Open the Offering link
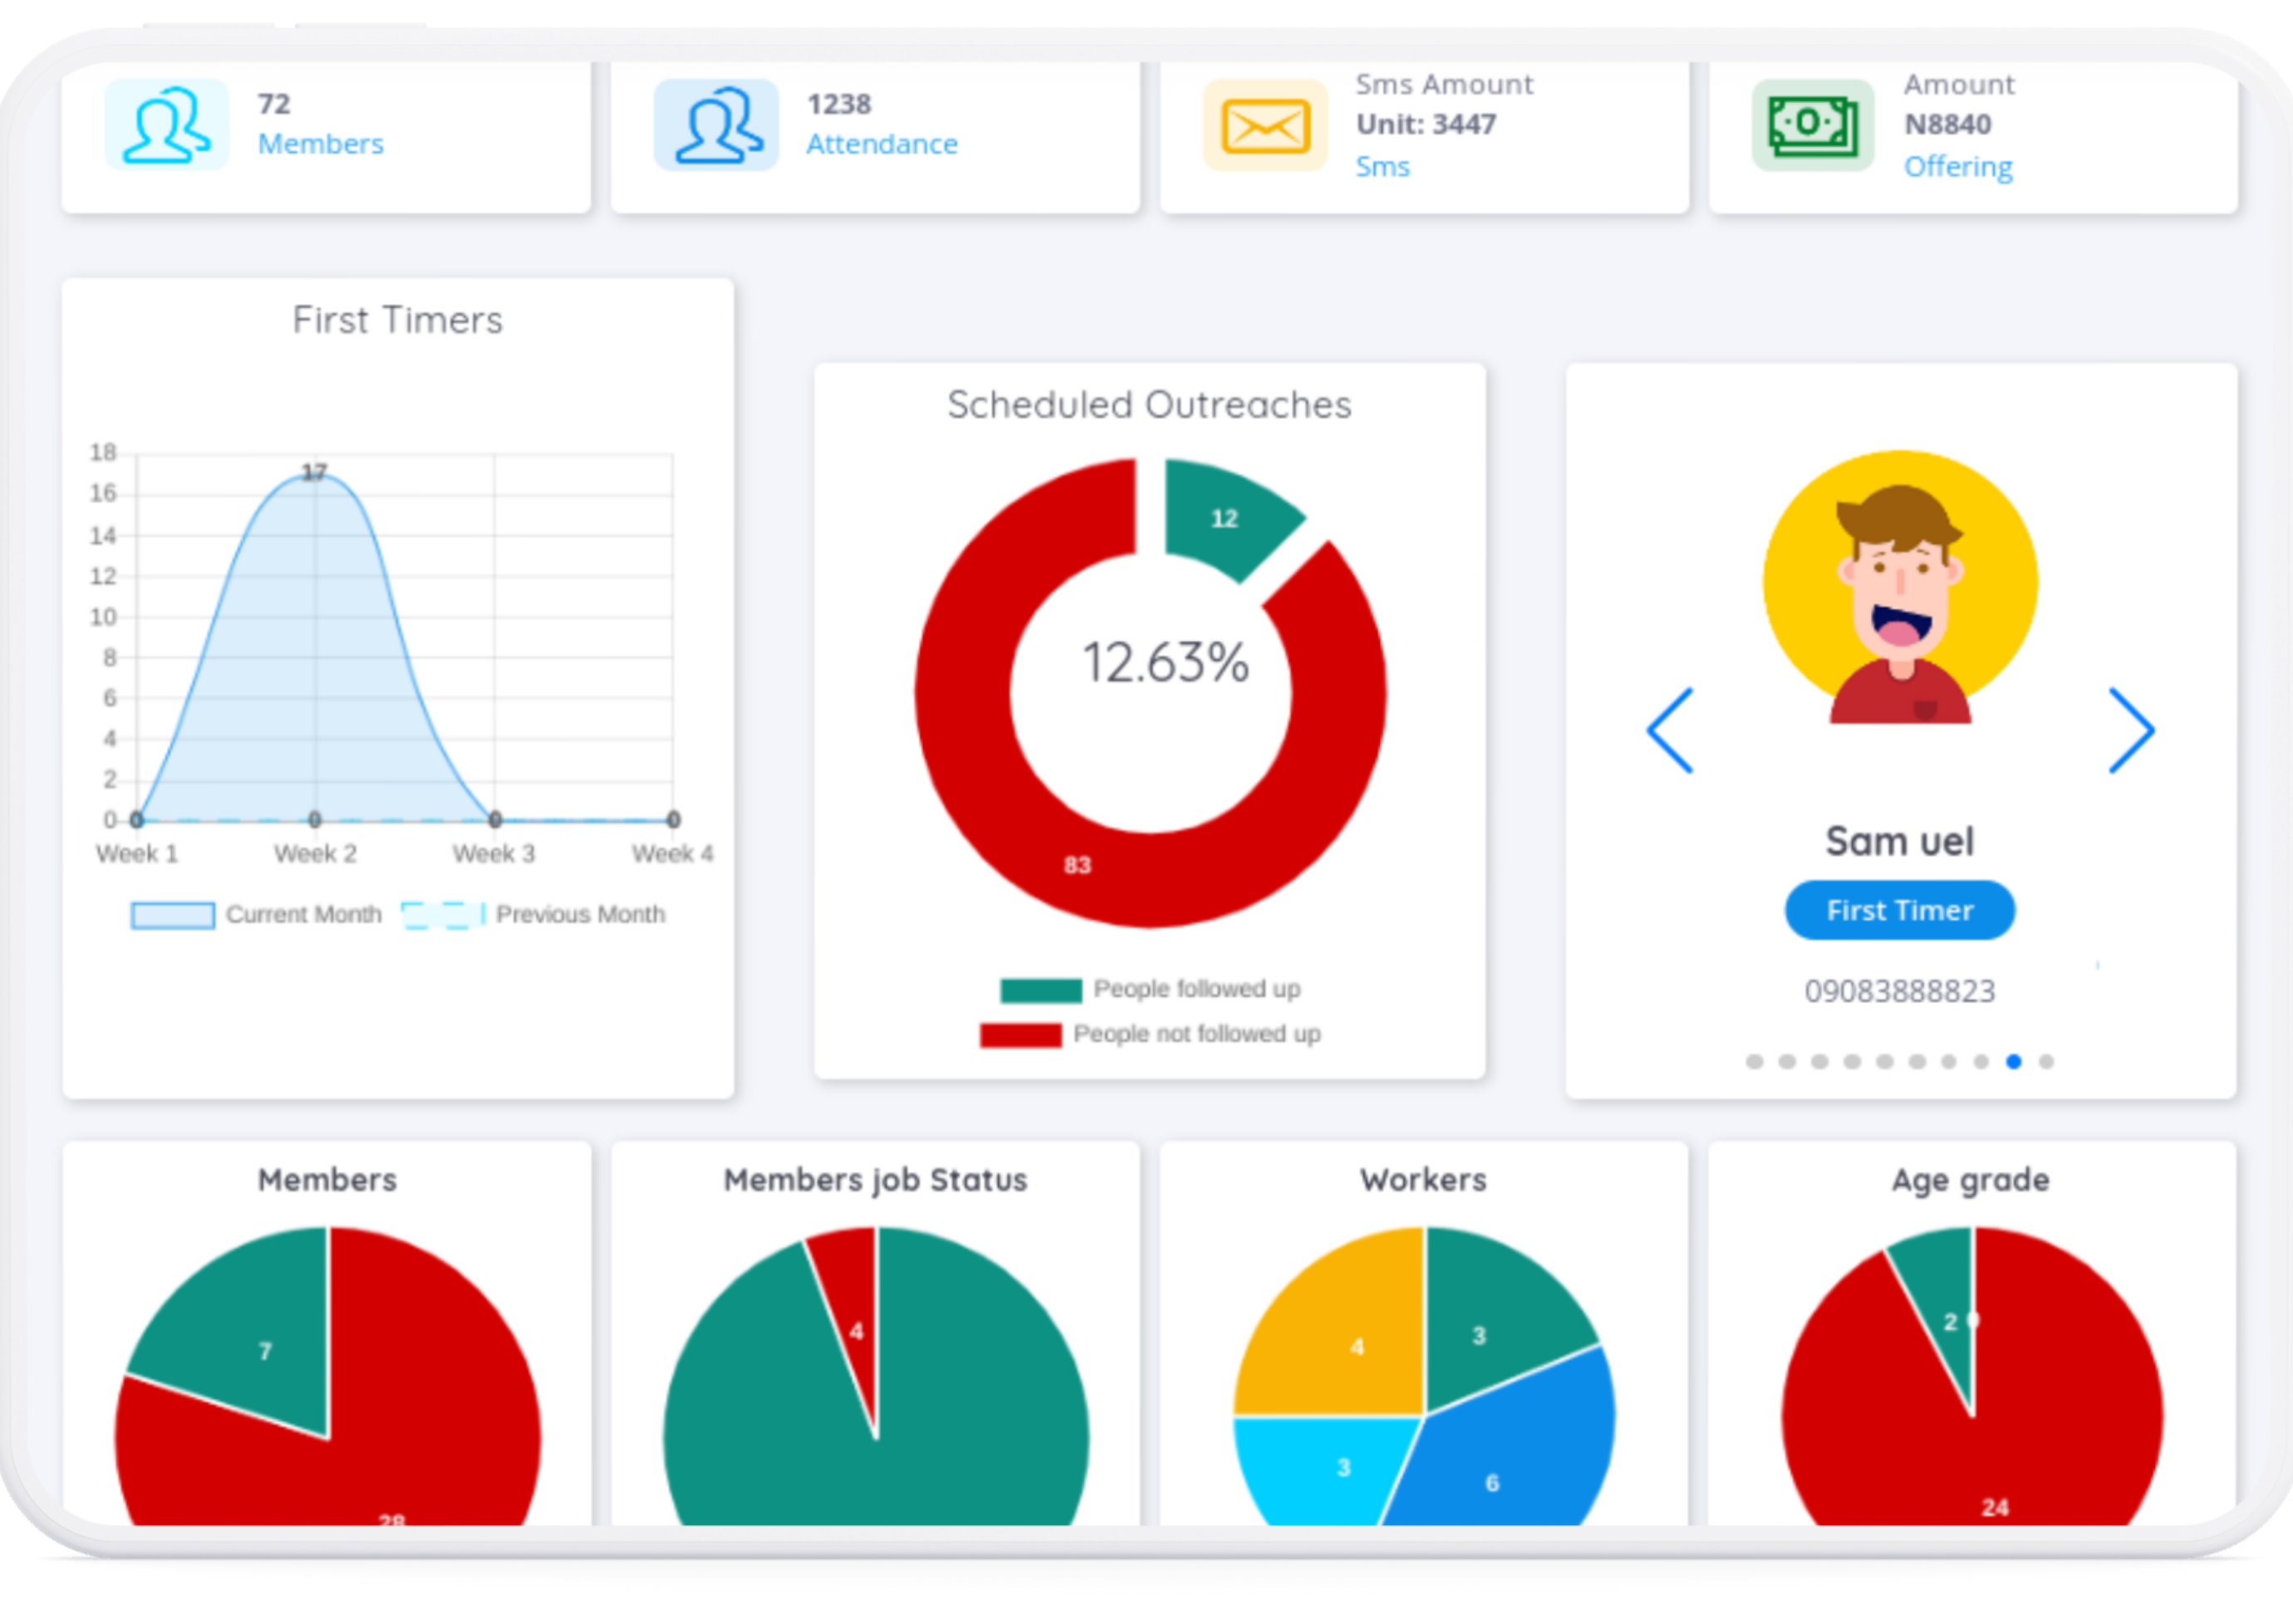The image size is (2293, 1624). click(1958, 166)
